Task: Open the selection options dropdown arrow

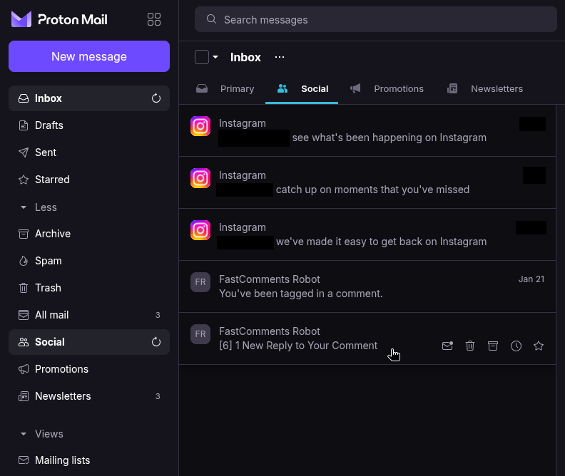Action: [x=215, y=57]
